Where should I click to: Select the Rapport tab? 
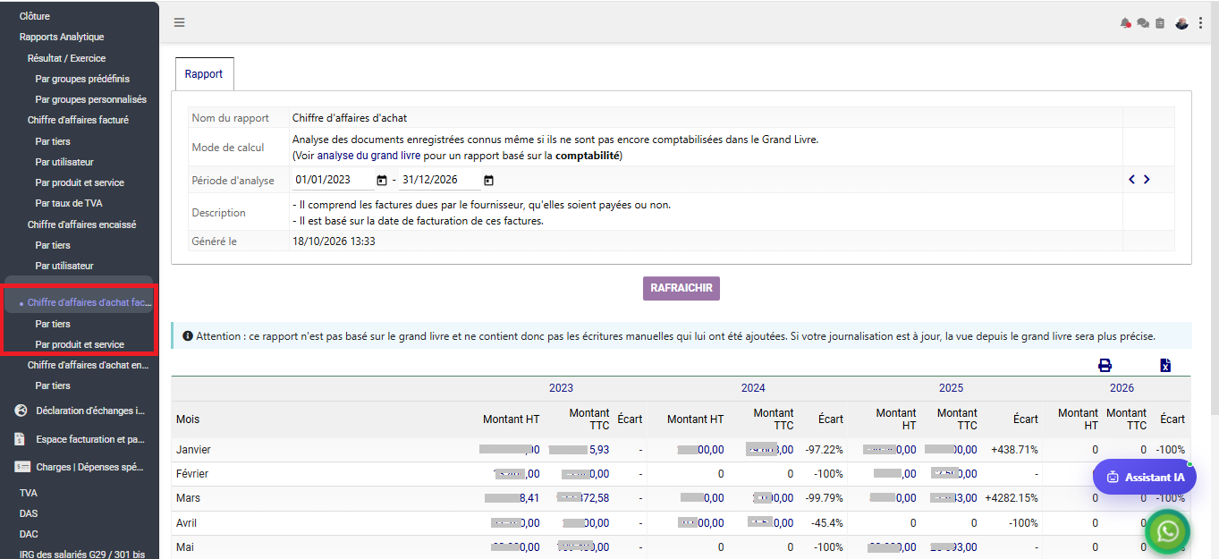pos(204,74)
